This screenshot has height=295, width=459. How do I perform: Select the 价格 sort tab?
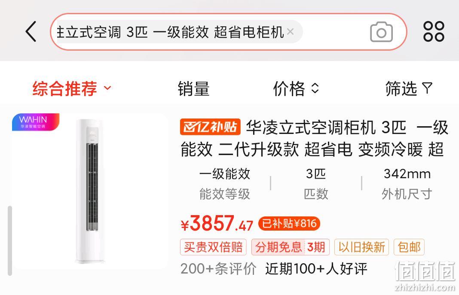(x=289, y=88)
